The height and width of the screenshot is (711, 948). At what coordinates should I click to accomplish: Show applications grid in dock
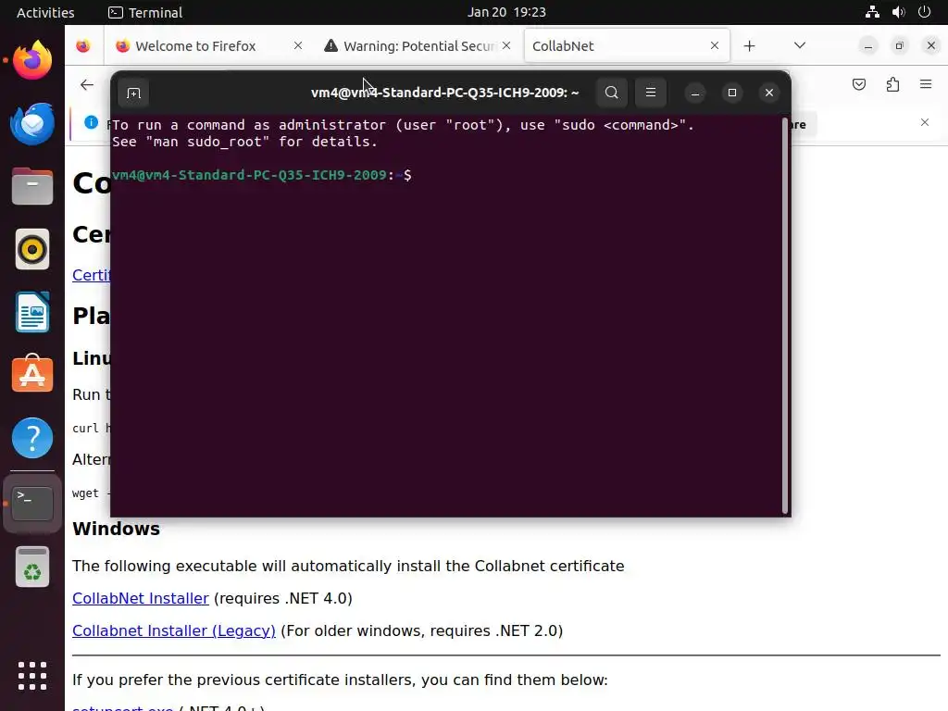(32, 676)
